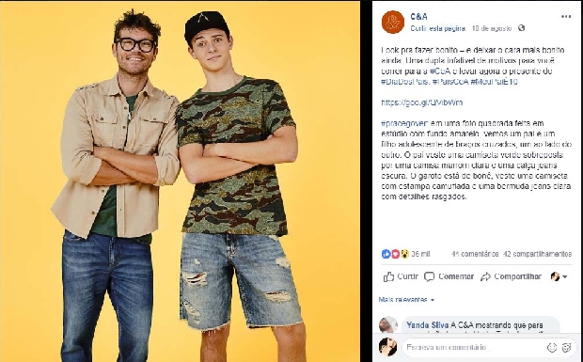Viewport: 583px width, 362px height.
Task: View the 41 comentários count
Action: [475, 254]
